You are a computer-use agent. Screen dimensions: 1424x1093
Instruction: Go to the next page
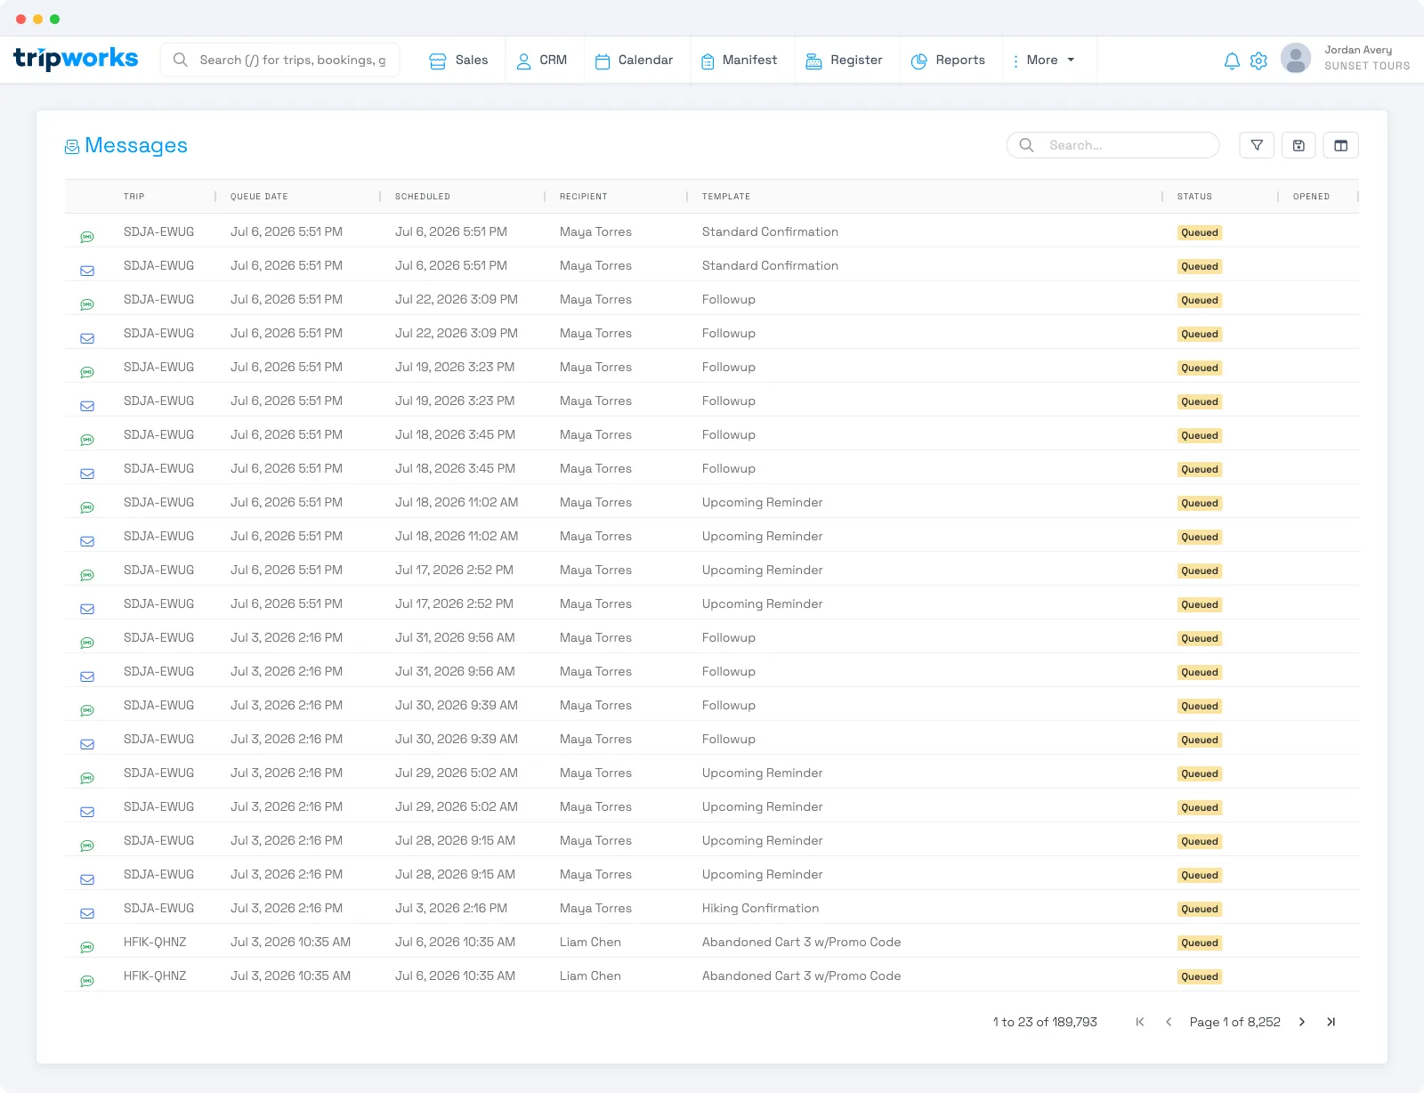(x=1302, y=1022)
